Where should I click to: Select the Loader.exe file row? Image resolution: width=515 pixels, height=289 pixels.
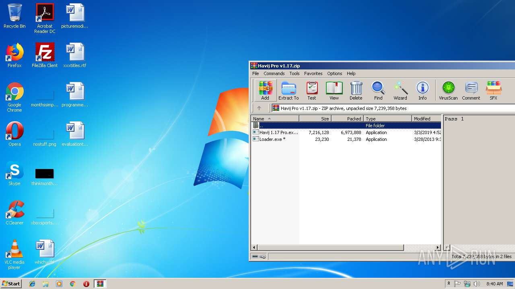coord(346,139)
